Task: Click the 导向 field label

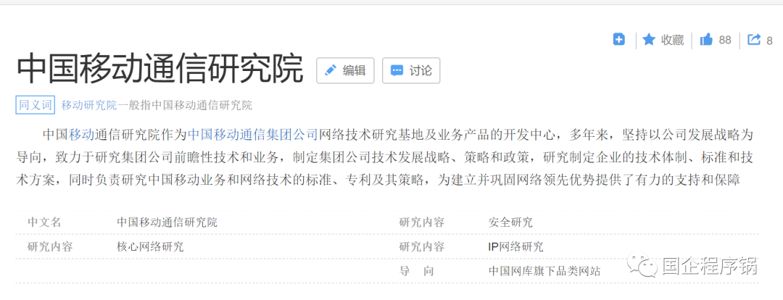Action: point(416,271)
